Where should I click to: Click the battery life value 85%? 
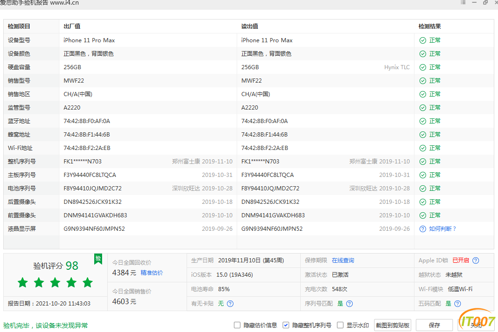[x=224, y=289]
